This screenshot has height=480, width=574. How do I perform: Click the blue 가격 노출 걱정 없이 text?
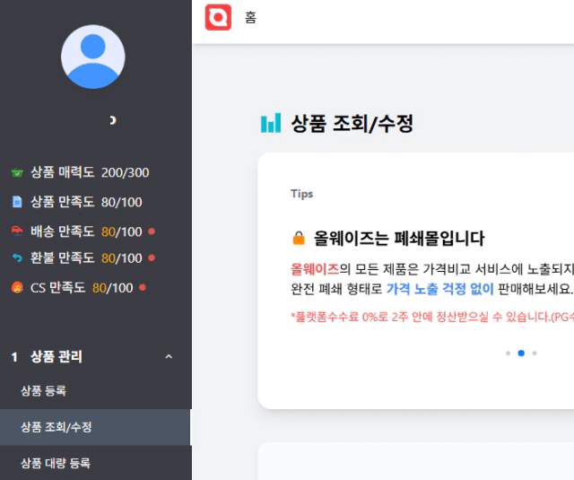440,289
